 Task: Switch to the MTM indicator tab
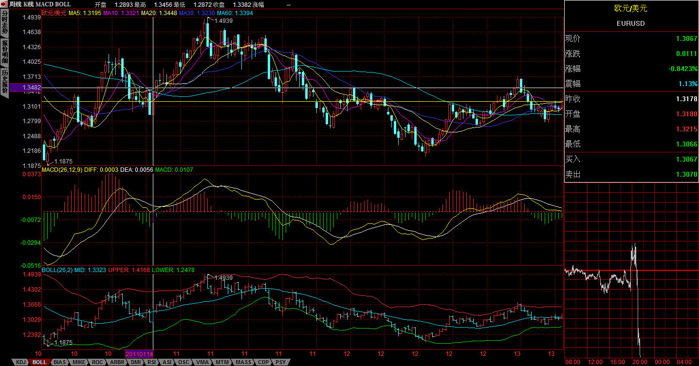pyautogui.click(x=222, y=362)
